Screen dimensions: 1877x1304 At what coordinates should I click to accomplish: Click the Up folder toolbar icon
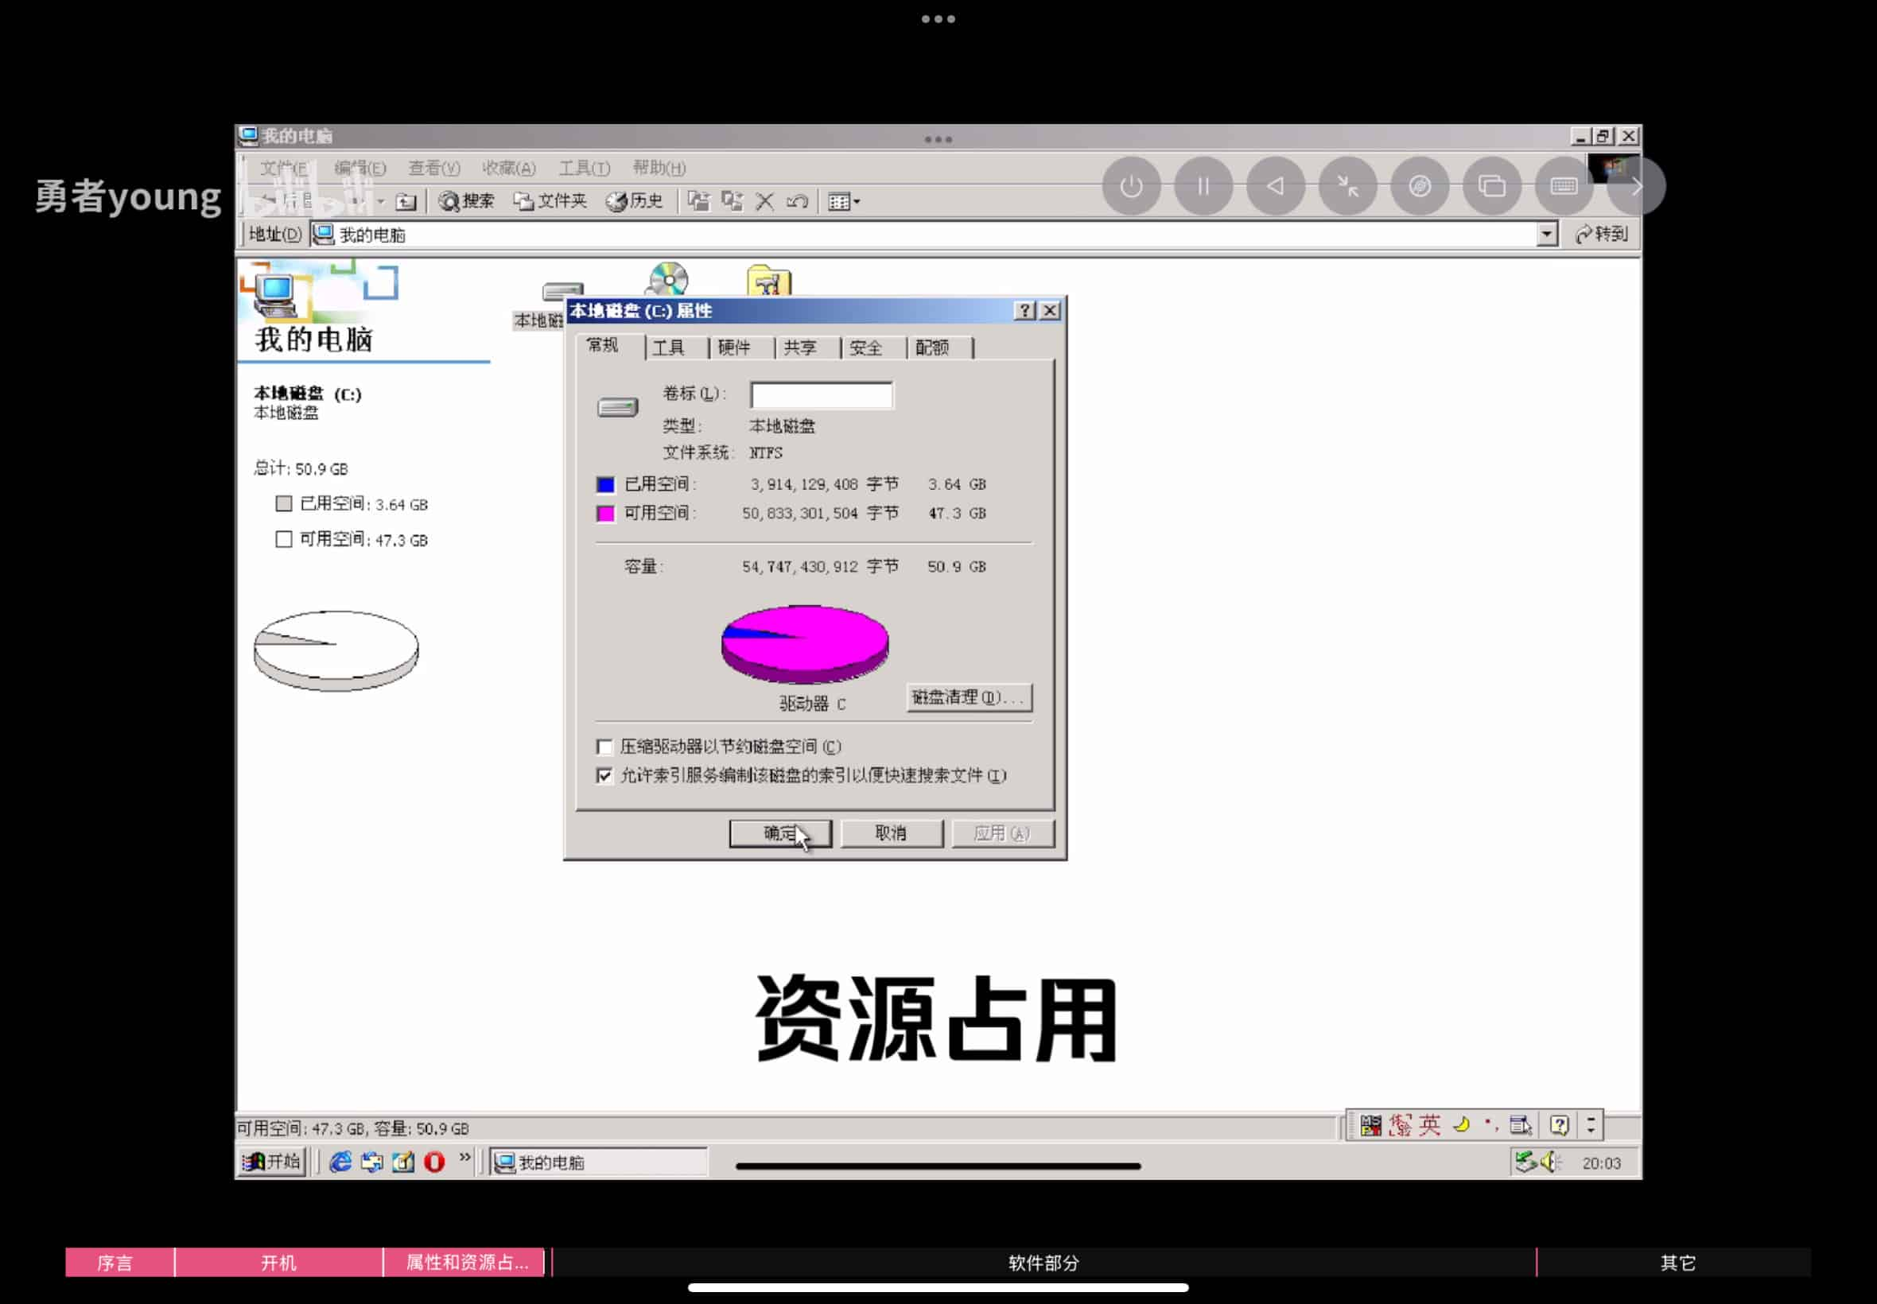click(406, 201)
